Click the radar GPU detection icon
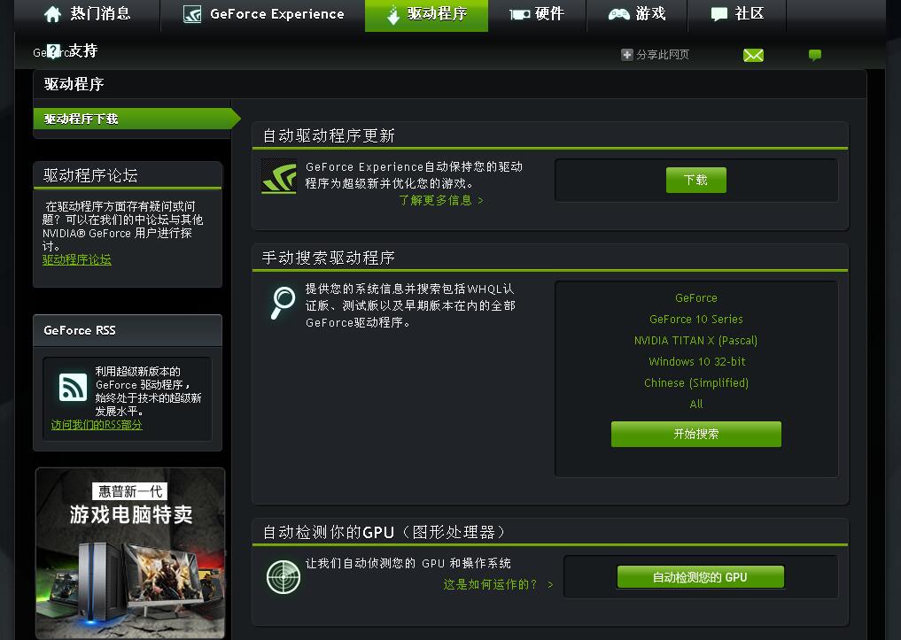This screenshot has height=640, width=901. (283, 577)
